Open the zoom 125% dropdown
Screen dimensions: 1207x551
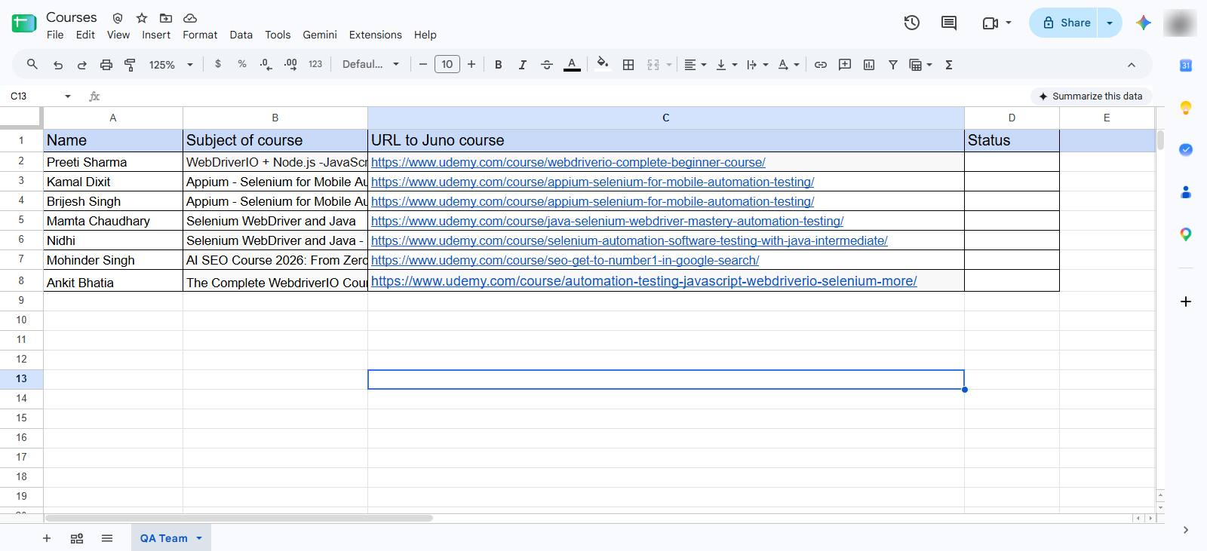click(170, 65)
